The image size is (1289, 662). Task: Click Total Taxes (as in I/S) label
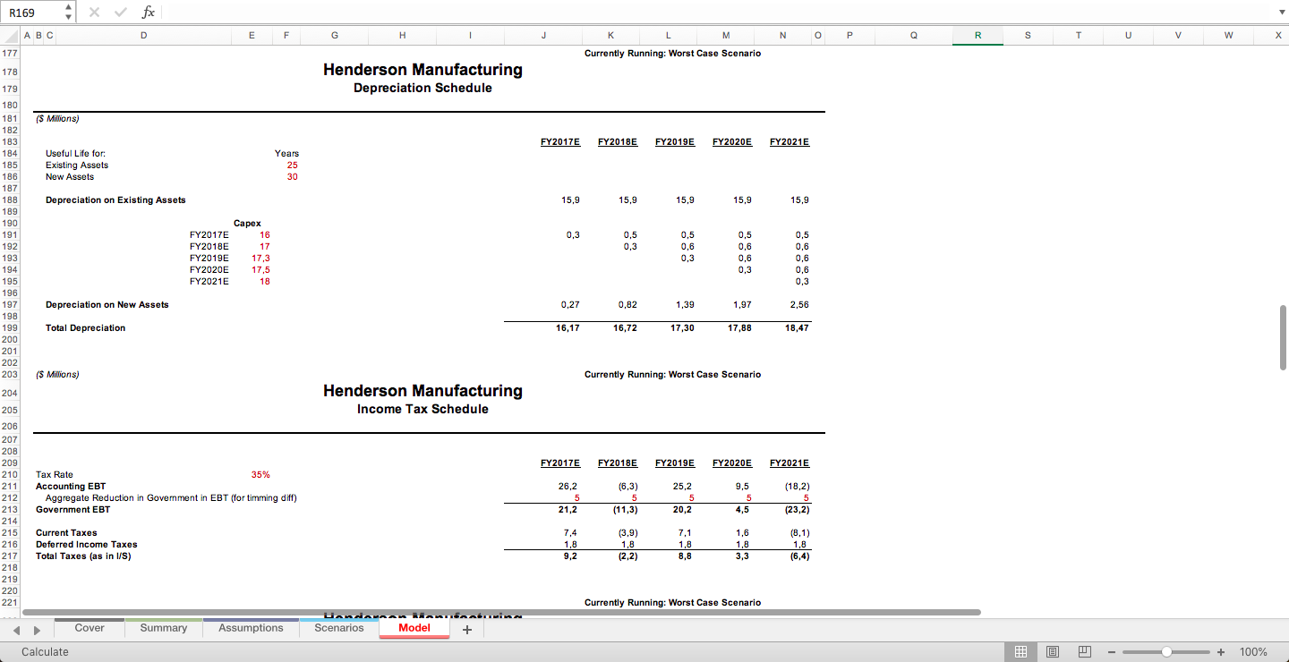click(83, 556)
